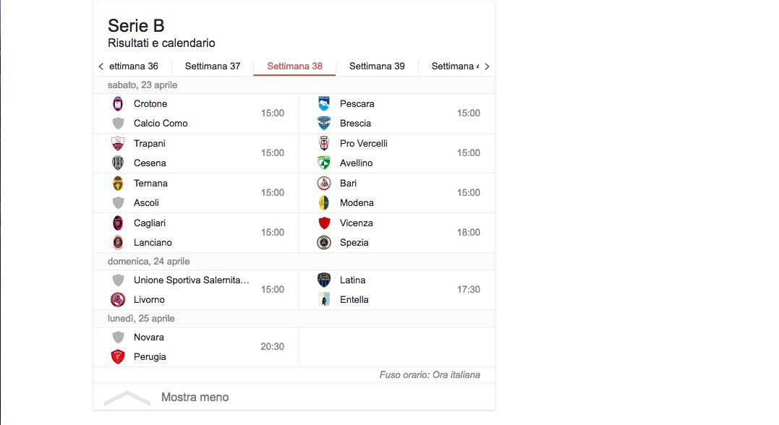
Task: Click the Perugia red crest icon
Action: click(x=118, y=356)
